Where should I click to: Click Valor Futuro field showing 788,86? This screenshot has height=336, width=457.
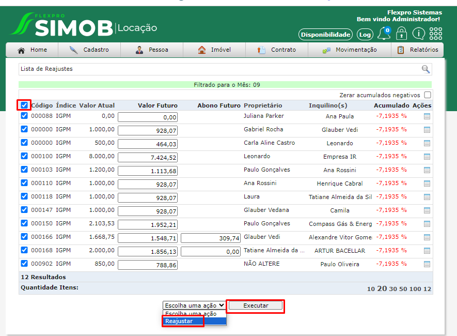pos(148,265)
